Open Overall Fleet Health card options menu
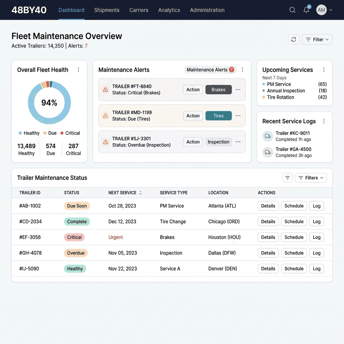Image resolution: width=344 pixels, height=344 pixels. [x=78, y=70]
